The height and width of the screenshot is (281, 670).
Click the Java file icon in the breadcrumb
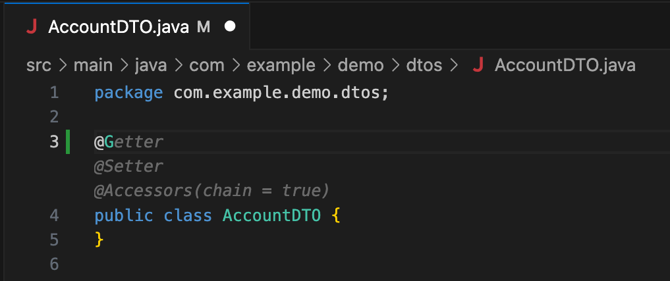tap(479, 65)
